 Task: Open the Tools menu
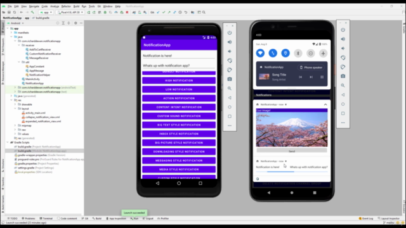tap(91, 6)
